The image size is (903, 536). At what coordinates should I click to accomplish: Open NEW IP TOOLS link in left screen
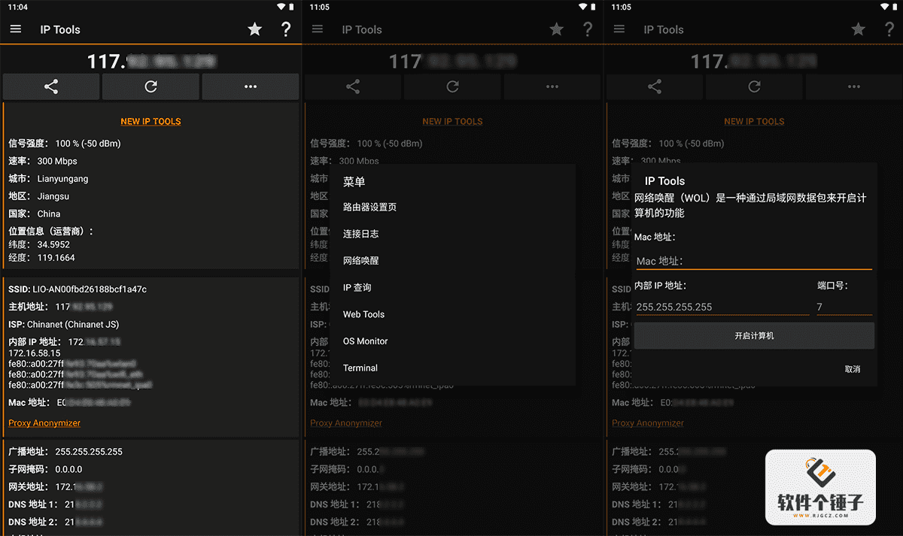click(150, 121)
